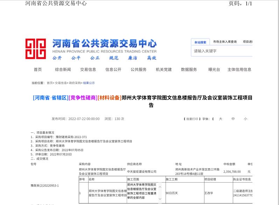Click the 我要打印 print link
279x205 pixels.
pos(192,119)
